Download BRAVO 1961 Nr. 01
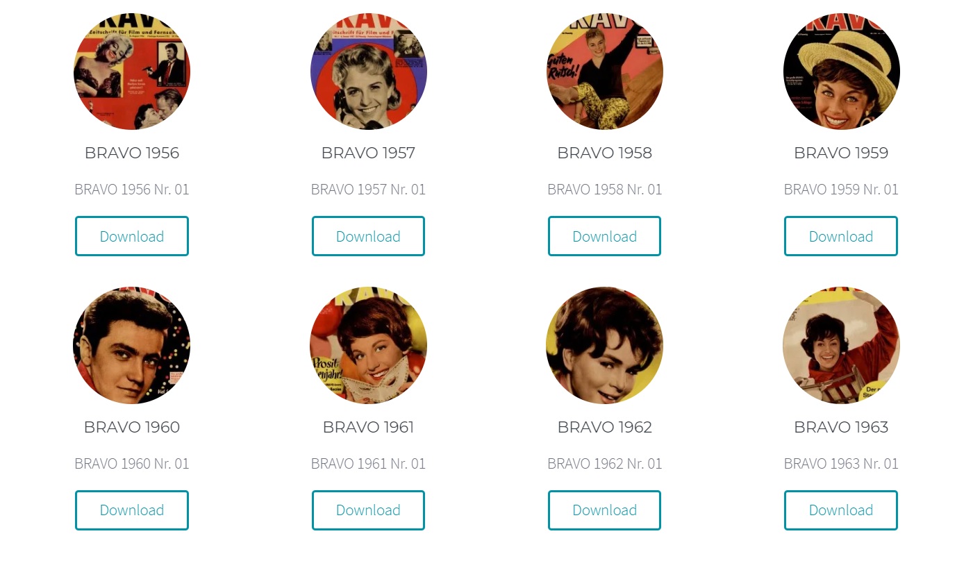This screenshot has height=561, width=973. pyautogui.click(x=368, y=510)
